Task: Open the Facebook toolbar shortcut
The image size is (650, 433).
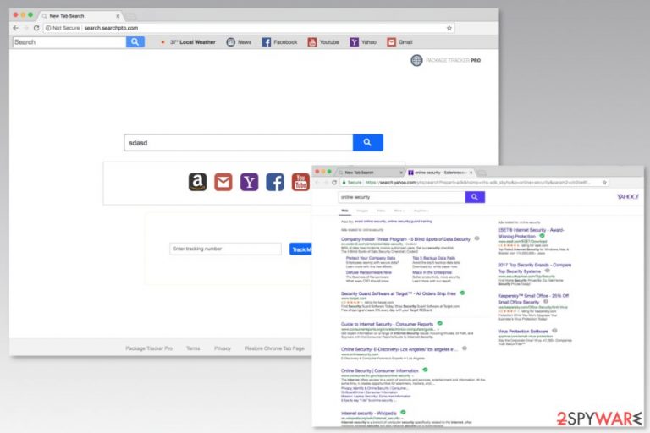Action: click(x=279, y=42)
